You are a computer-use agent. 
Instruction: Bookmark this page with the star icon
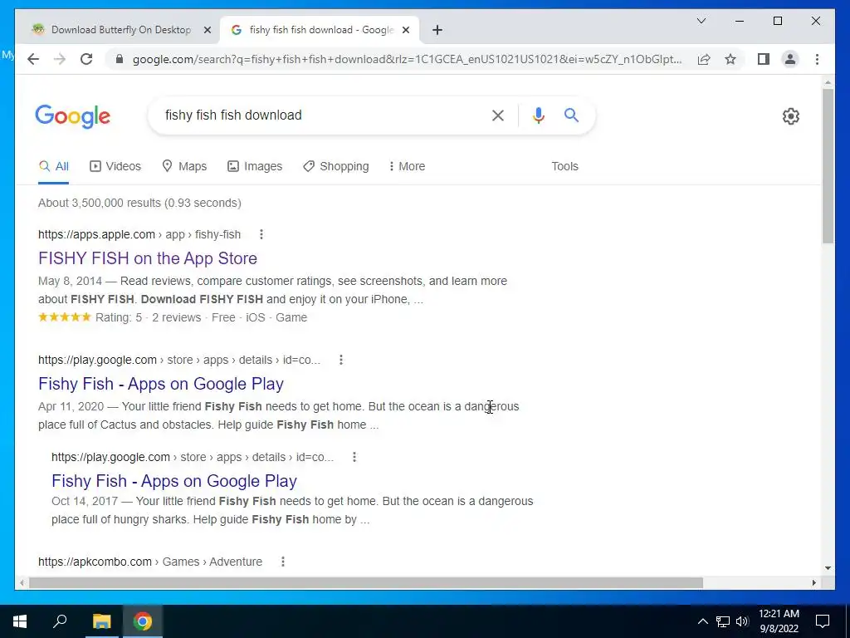tap(730, 59)
